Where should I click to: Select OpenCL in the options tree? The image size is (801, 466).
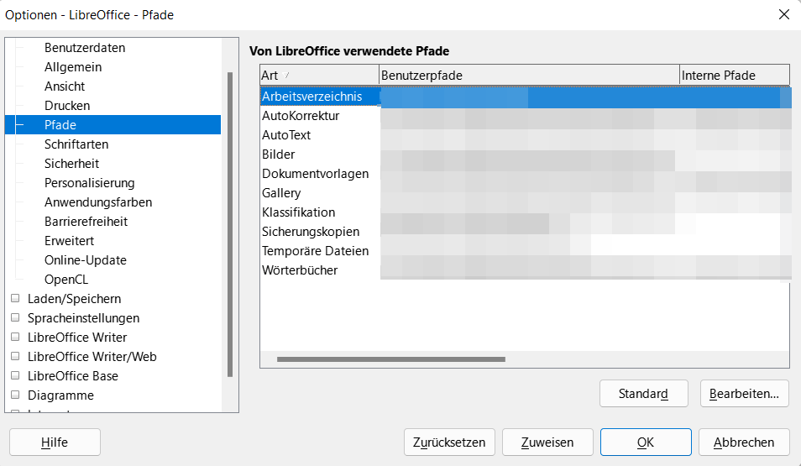[65, 280]
